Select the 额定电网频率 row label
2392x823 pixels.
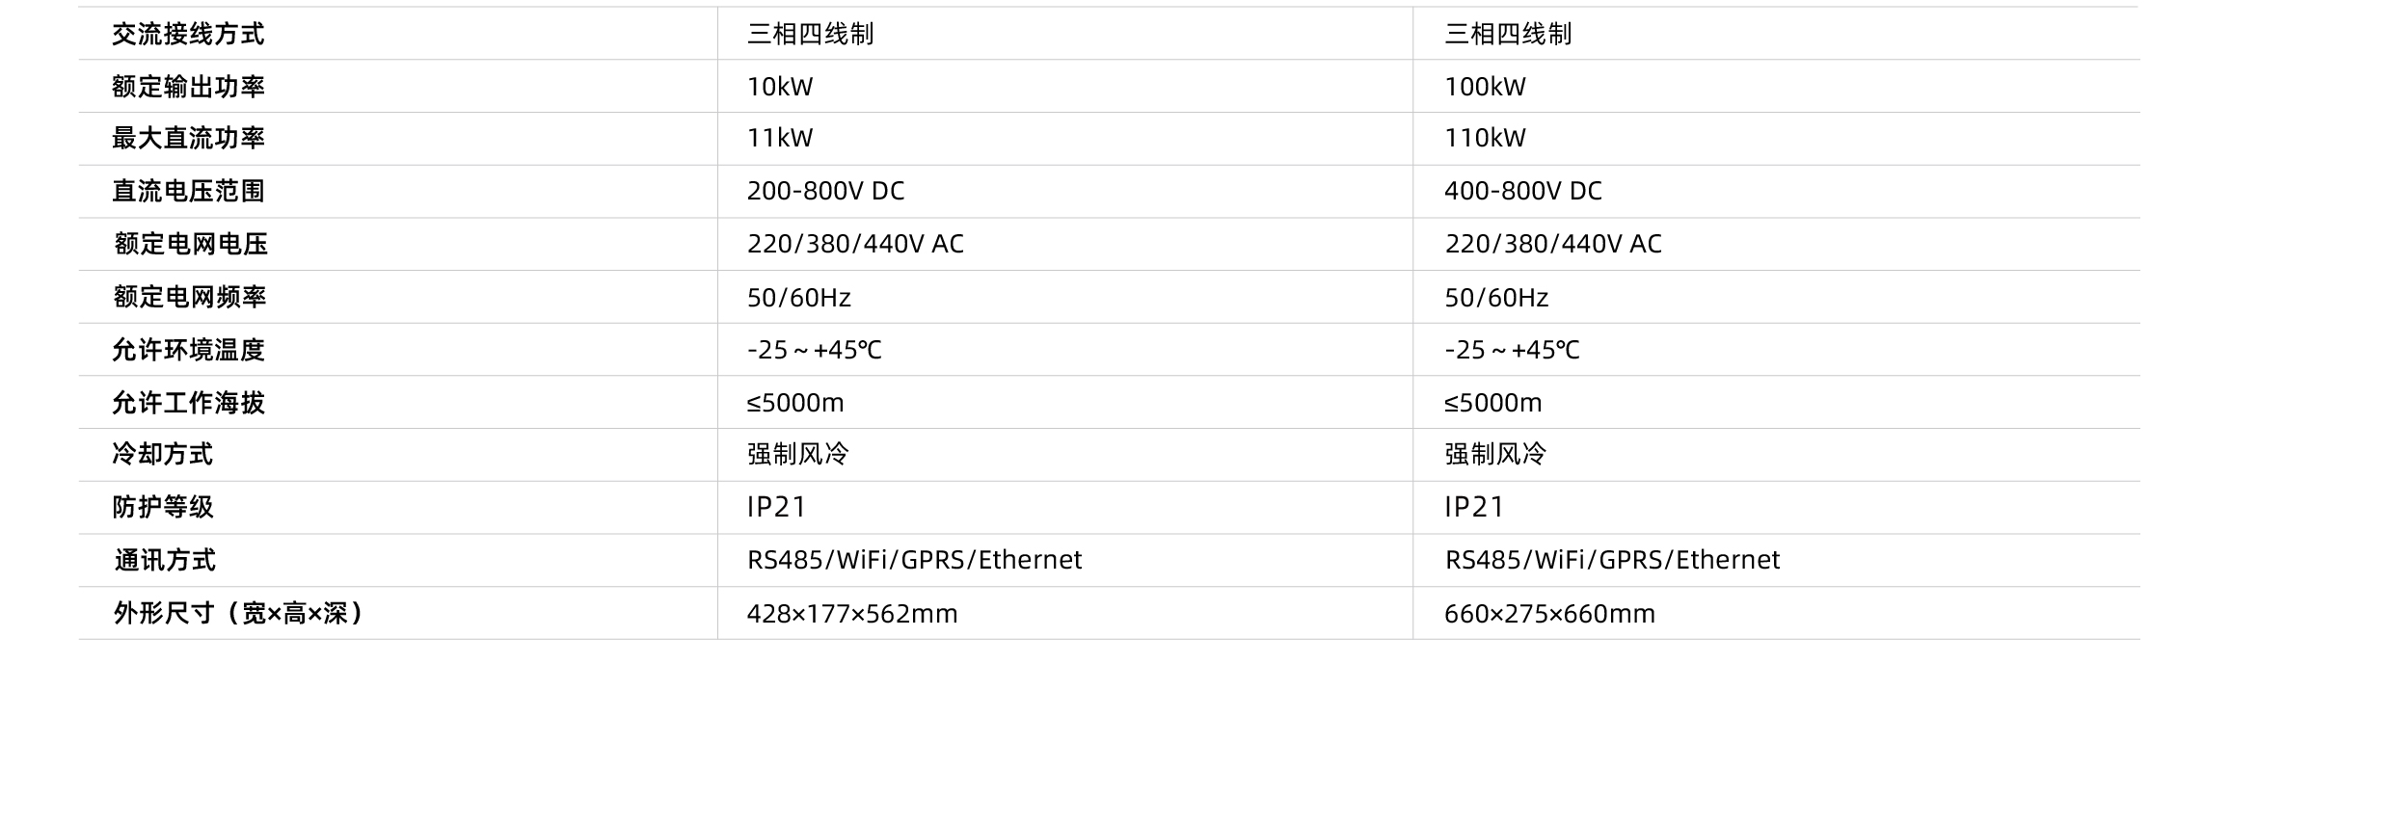(190, 297)
